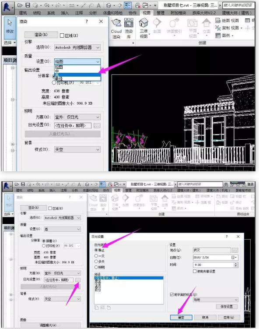
Task: Click the help '?' icon in the 日光设置 dialog
Action: coord(227,237)
